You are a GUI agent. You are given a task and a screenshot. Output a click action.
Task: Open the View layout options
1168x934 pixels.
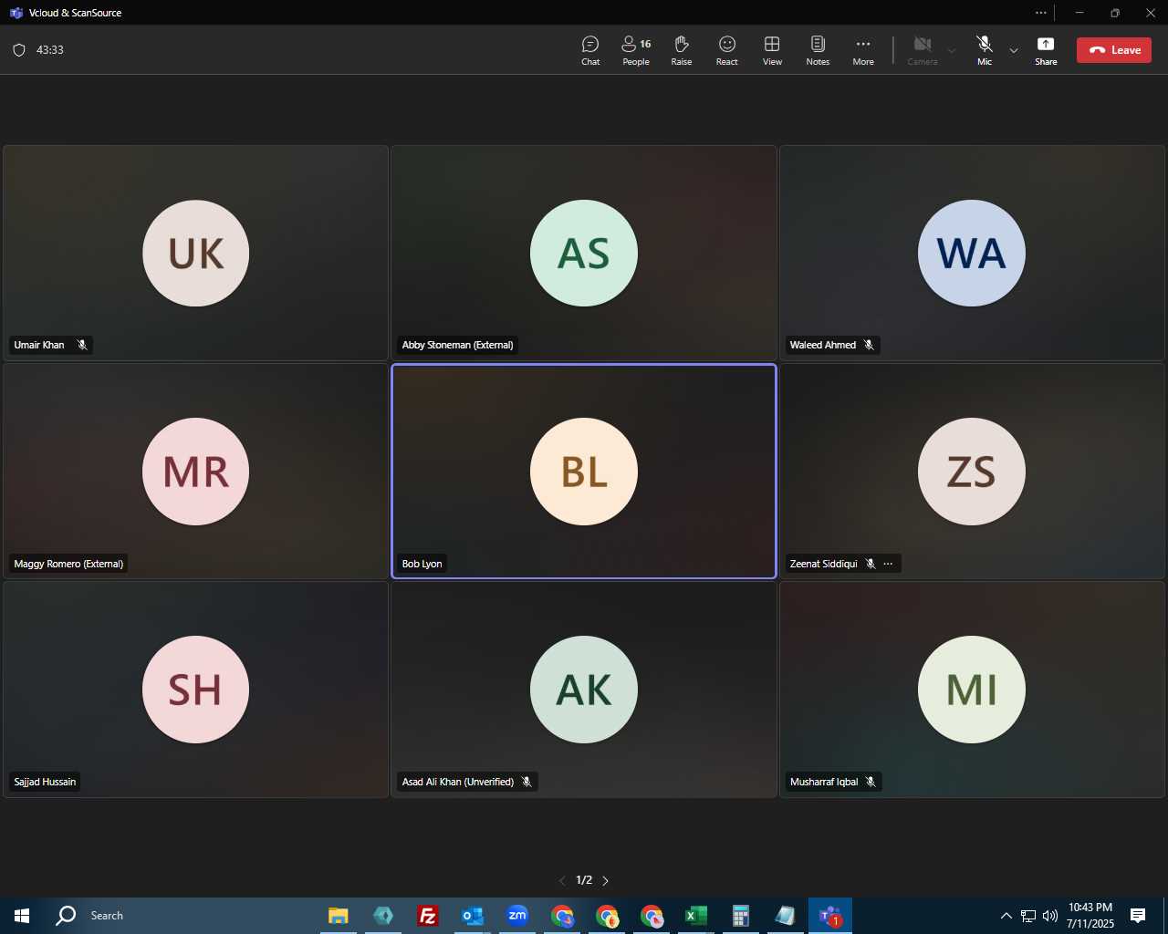coord(772,50)
